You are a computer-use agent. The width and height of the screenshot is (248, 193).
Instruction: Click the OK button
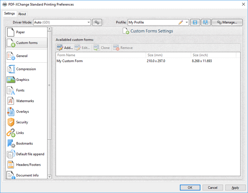[190, 187]
